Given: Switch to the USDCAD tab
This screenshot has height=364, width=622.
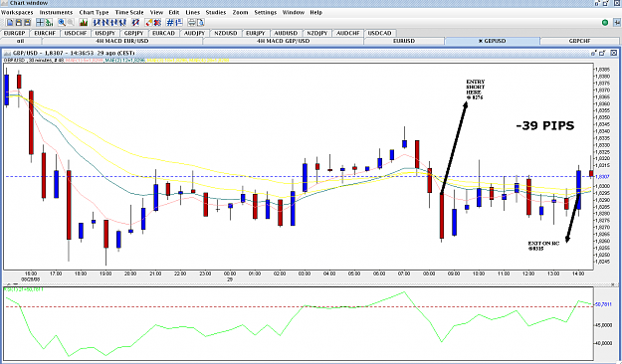Looking at the screenshot, I should 379,33.
